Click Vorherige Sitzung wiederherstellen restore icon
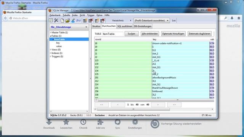Image resolution: width=244 pixels, height=137 pixels. point(155,124)
